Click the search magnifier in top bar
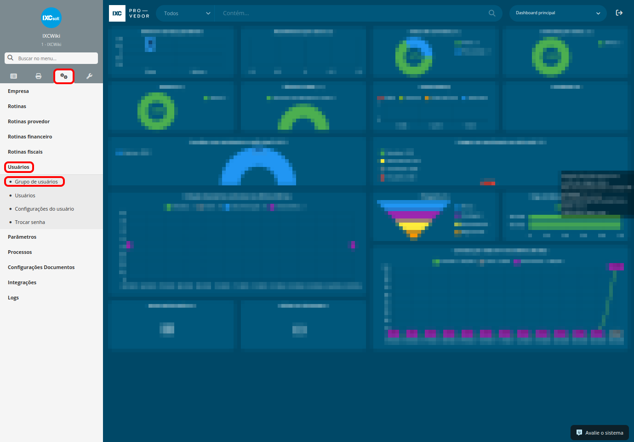This screenshot has width=634, height=442. pyautogui.click(x=492, y=13)
